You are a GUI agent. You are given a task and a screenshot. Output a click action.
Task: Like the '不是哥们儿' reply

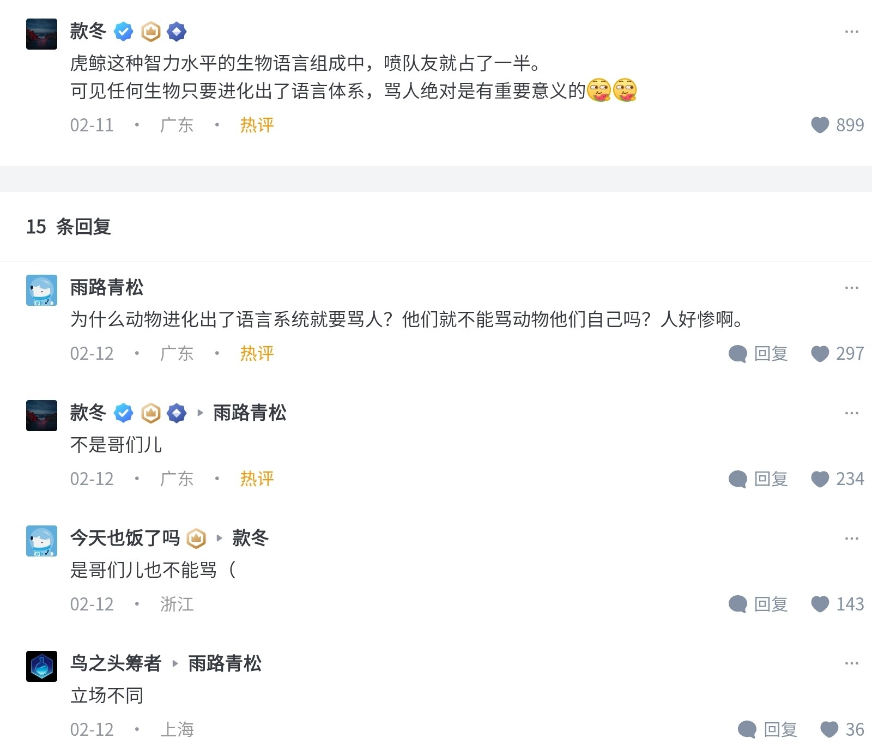(x=820, y=479)
